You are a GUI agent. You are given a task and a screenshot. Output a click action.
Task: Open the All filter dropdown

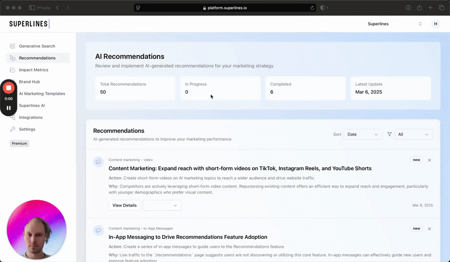point(414,135)
